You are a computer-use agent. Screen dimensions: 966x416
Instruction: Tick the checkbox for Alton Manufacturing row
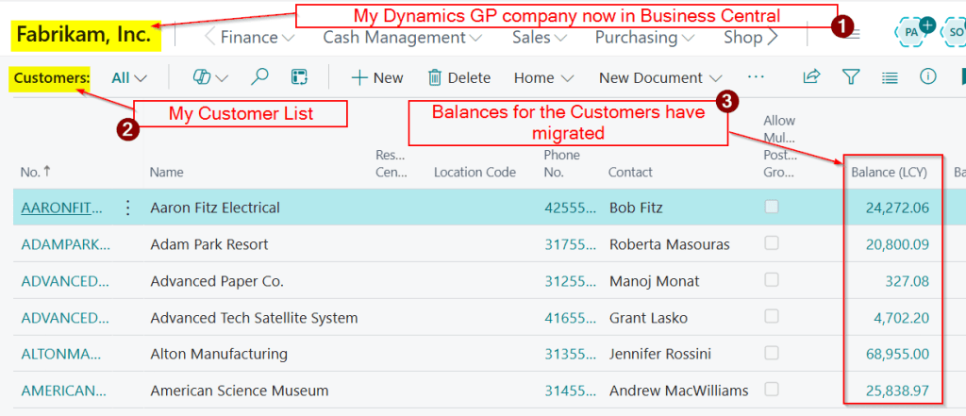(x=772, y=354)
